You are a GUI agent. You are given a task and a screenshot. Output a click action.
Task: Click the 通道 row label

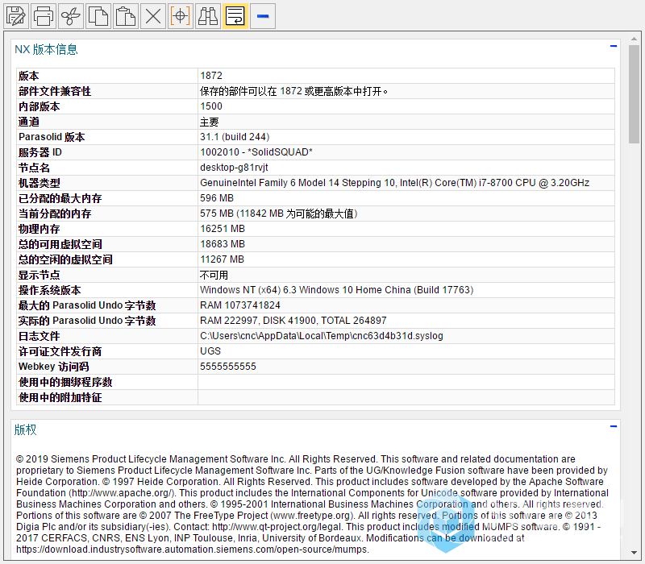pyautogui.click(x=29, y=122)
